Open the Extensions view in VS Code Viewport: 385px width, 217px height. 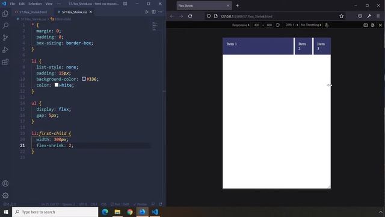point(5,61)
